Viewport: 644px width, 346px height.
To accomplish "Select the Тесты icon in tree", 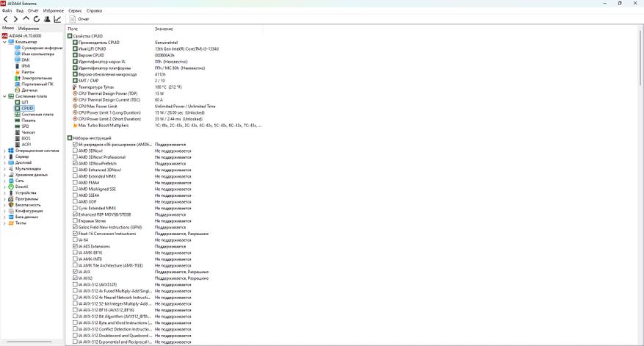I will click(11, 223).
